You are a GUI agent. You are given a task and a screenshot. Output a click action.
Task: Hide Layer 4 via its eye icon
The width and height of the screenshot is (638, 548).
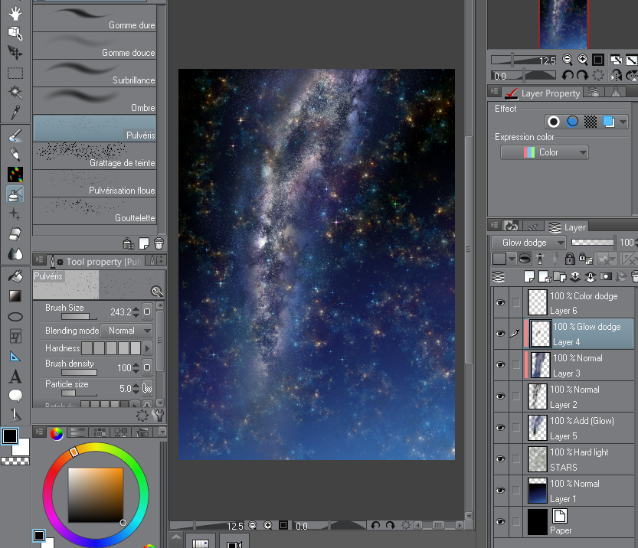[x=500, y=334]
